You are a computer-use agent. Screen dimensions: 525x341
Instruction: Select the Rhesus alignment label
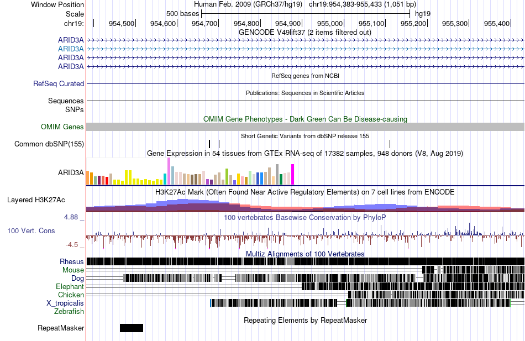click(x=72, y=261)
